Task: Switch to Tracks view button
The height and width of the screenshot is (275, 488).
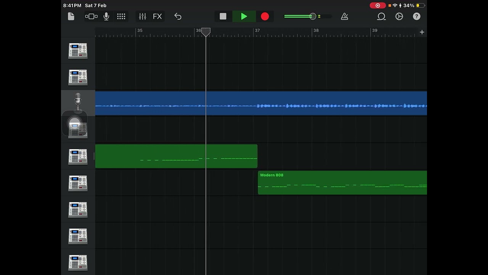Action: 91,16
